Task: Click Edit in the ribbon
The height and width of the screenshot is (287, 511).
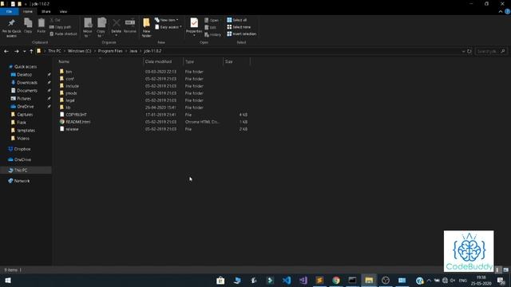Action: [x=210, y=27]
